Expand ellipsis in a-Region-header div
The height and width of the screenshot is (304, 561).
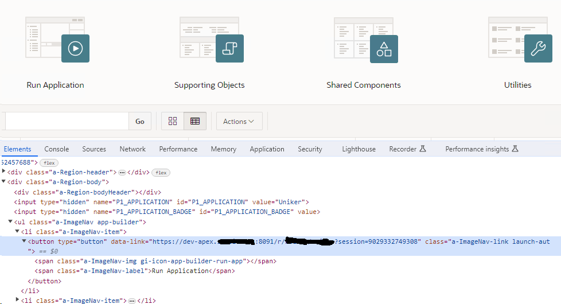tap(122, 173)
